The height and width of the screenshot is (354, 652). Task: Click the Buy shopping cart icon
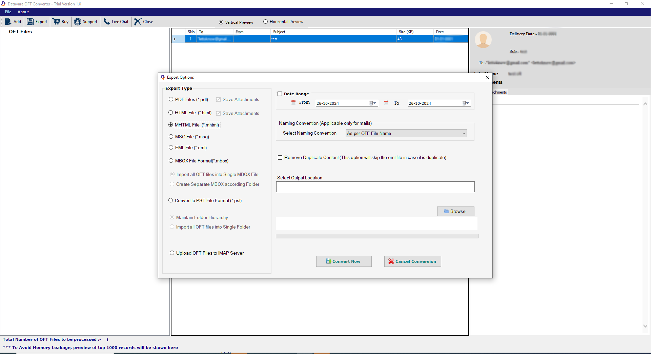click(x=56, y=22)
